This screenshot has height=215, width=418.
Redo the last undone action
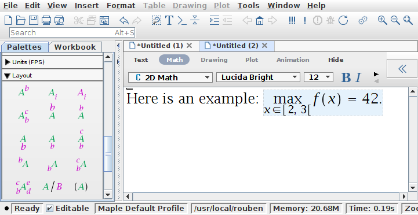click(137, 20)
